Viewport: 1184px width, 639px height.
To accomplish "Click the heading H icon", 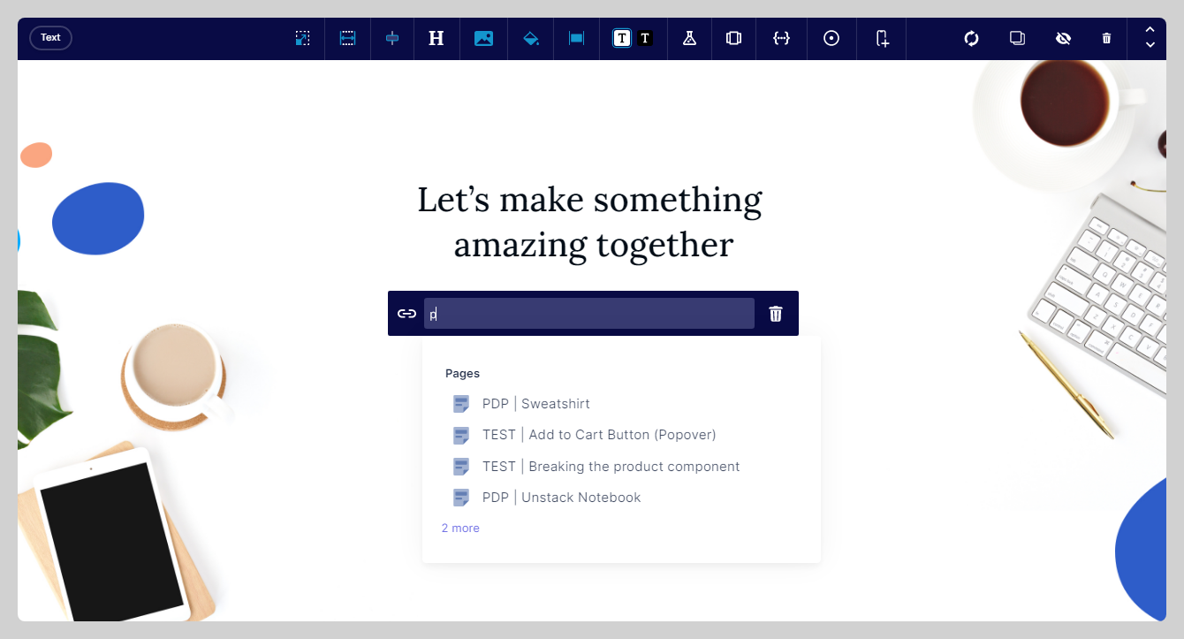I will coord(436,38).
